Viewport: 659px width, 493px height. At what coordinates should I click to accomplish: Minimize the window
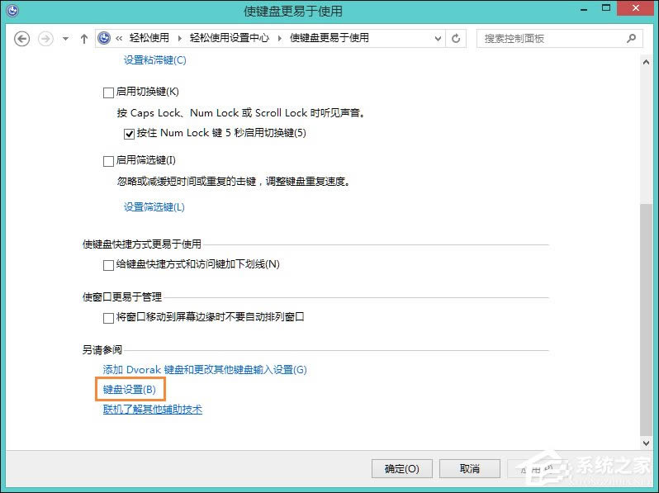pyautogui.click(x=583, y=9)
